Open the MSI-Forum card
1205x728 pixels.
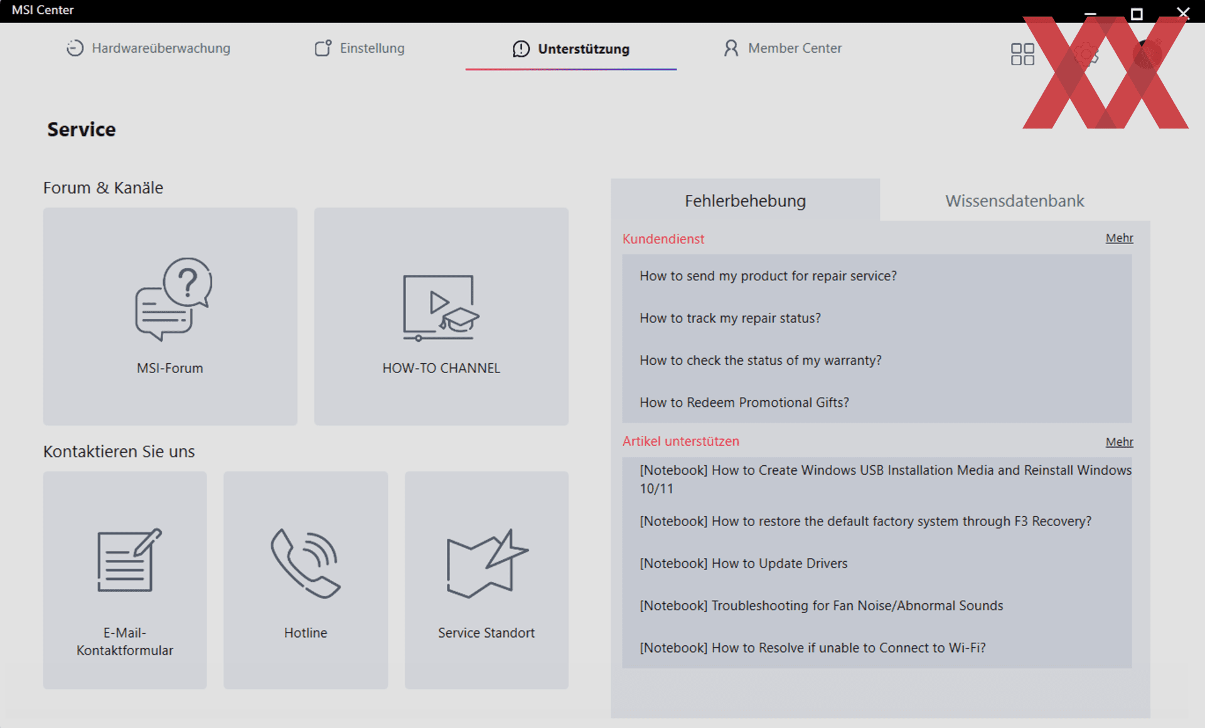170,317
